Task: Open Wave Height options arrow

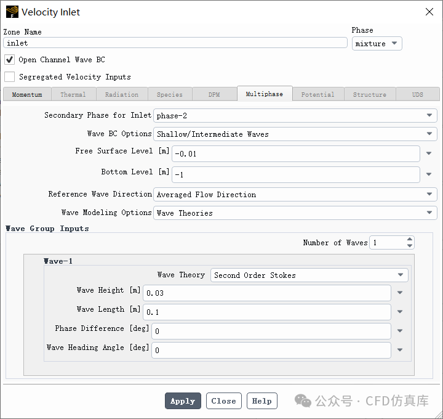Action: (400, 293)
